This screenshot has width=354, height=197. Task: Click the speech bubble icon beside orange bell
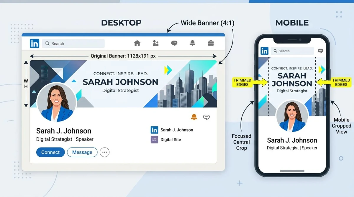click(x=206, y=117)
